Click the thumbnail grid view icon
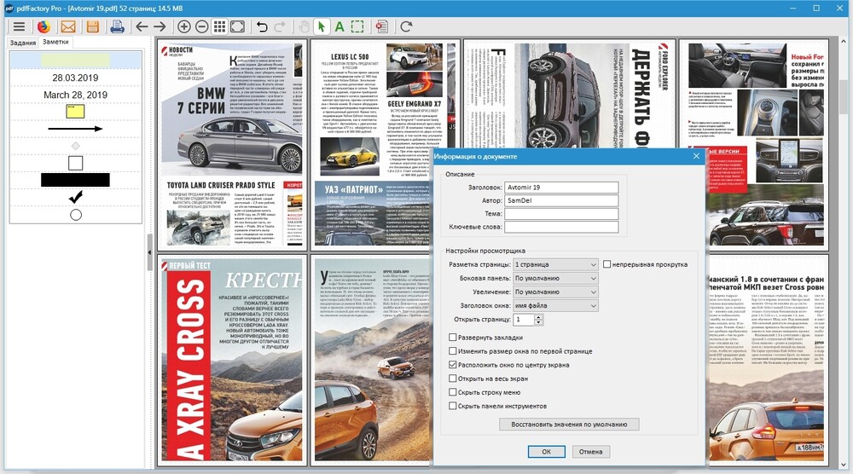This screenshot has height=474, width=853. click(219, 26)
